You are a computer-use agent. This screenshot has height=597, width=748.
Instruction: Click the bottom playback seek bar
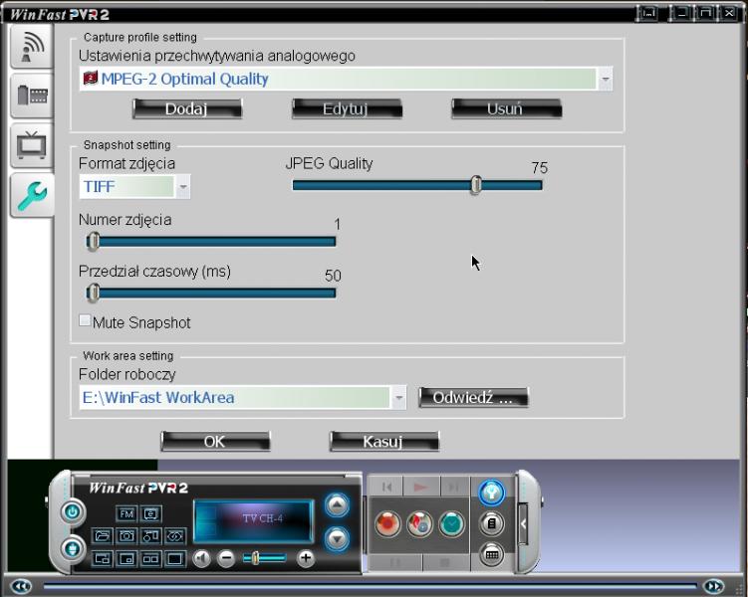(x=371, y=586)
